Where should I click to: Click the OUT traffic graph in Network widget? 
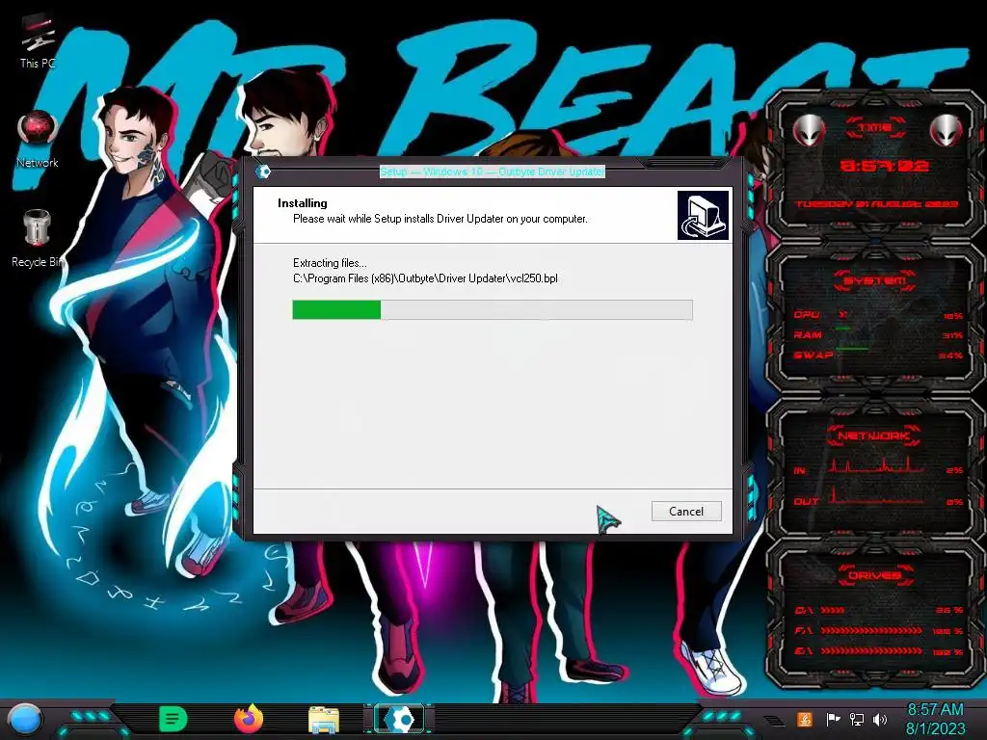pos(877,496)
